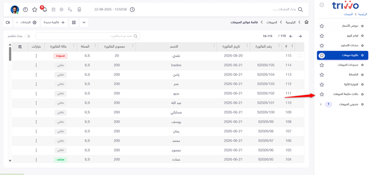Click the فاتورة جديدة new invoice button
The height and width of the screenshot is (175, 371).
pos(54,22)
